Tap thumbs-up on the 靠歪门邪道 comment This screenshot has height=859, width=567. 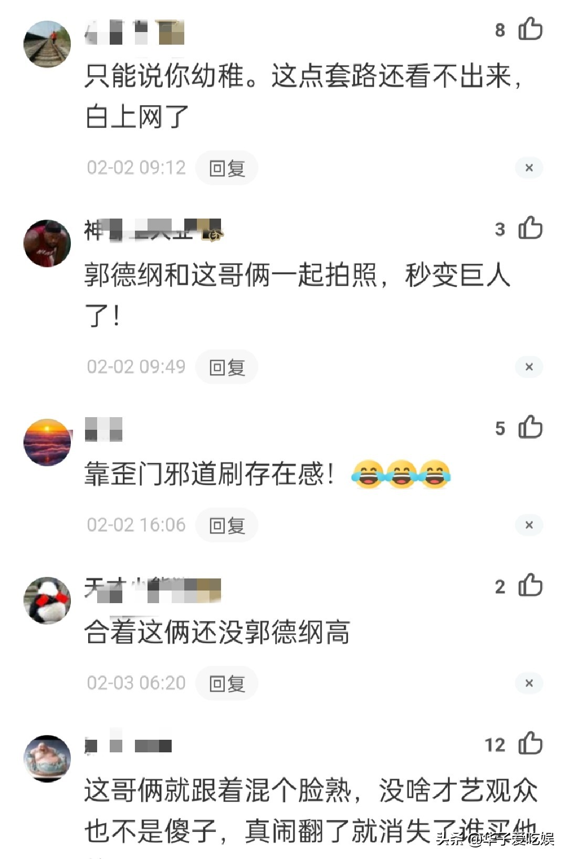530,427
